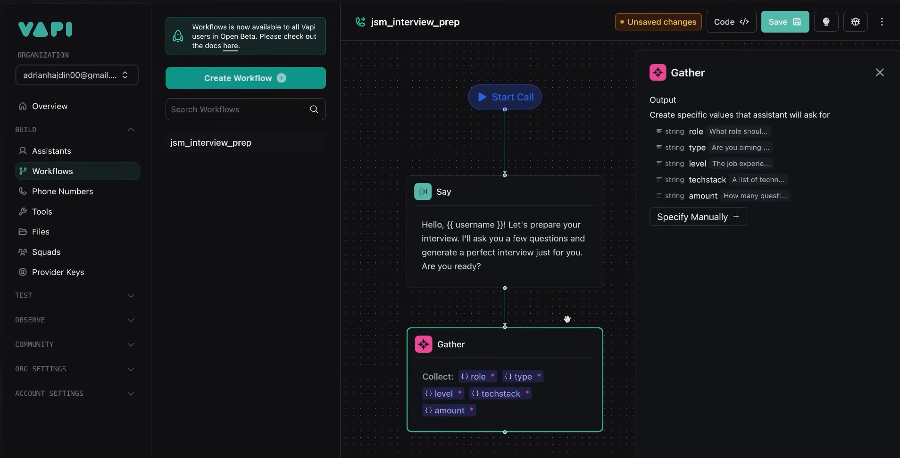The width and height of the screenshot is (900, 458).
Task: Click 'How many questi...' description in Output
Action: [x=755, y=195]
